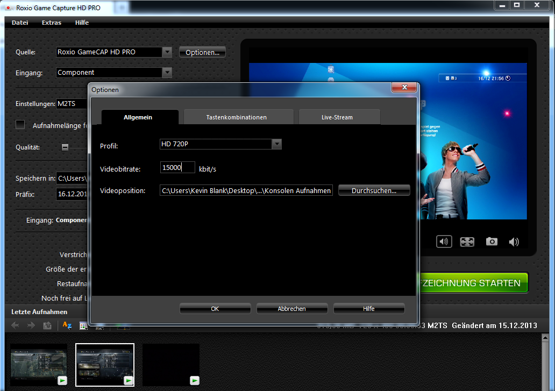
Task: Click the 'Letzte Aufnahmen' heading
Action: click(39, 312)
